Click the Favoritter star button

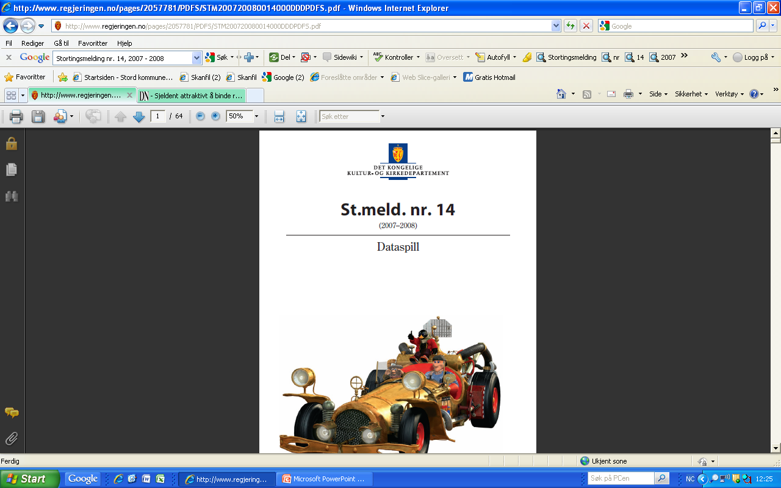click(25, 77)
